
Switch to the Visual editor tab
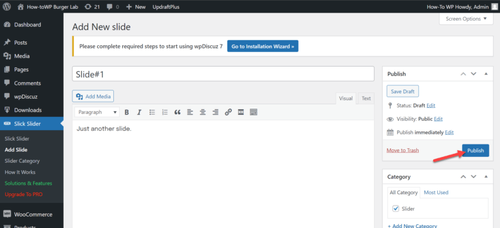[x=346, y=99]
